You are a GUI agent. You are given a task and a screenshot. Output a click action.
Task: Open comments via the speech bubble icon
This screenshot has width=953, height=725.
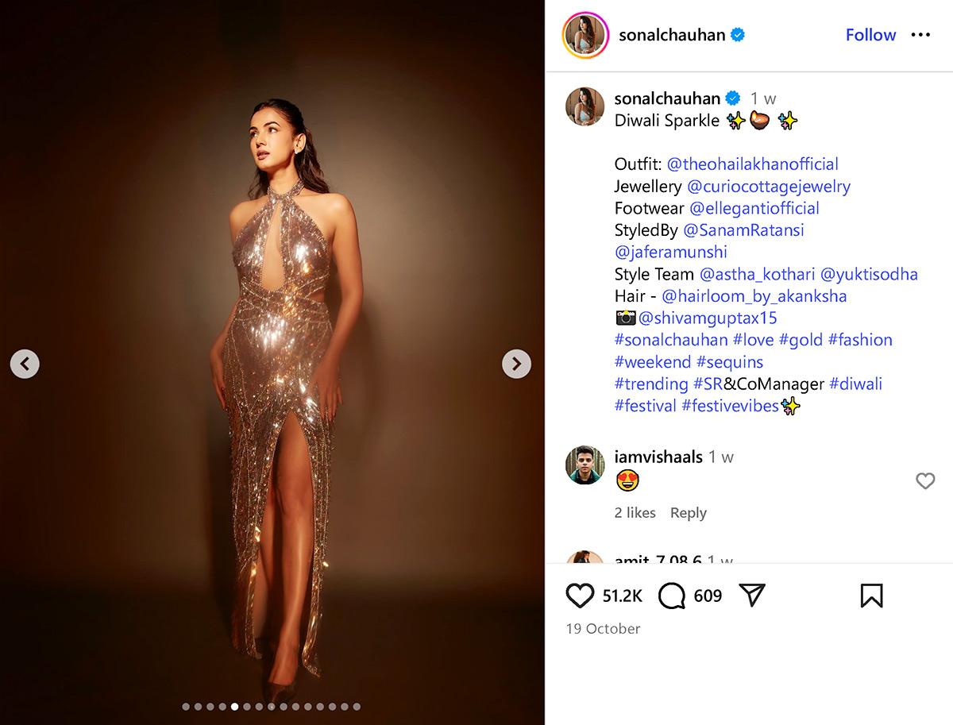tap(672, 596)
